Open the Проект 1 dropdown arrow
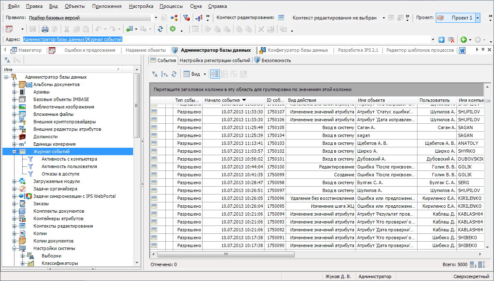This screenshot has height=281, width=494. (478, 18)
